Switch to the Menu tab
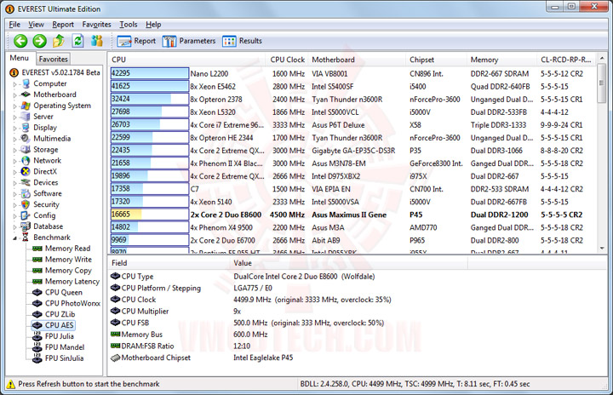This screenshot has width=613, height=395. pyautogui.click(x=19, y=58)
